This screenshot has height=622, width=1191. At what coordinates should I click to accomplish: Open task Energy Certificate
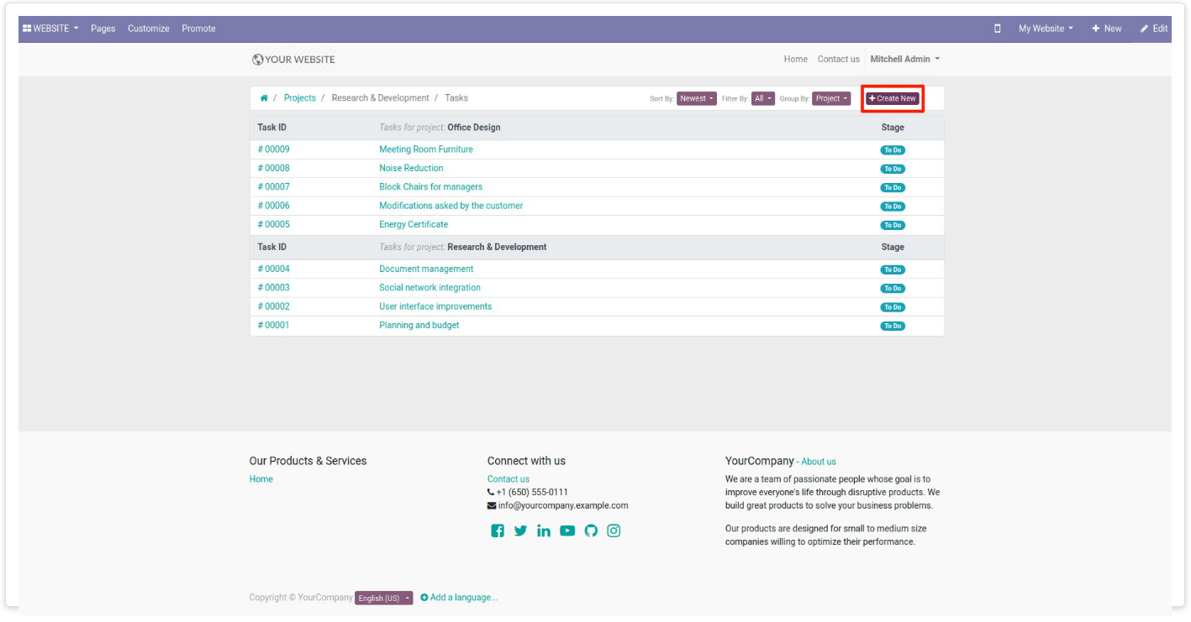click(414, 224)
